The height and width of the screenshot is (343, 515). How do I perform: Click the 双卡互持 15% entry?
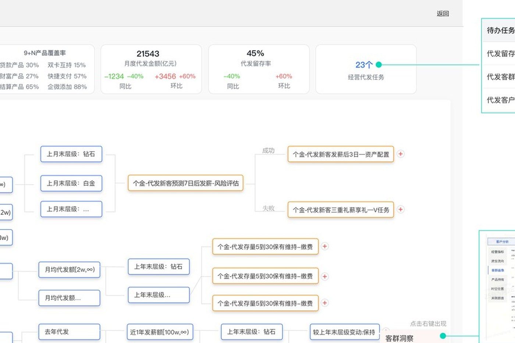coord(67,65)
